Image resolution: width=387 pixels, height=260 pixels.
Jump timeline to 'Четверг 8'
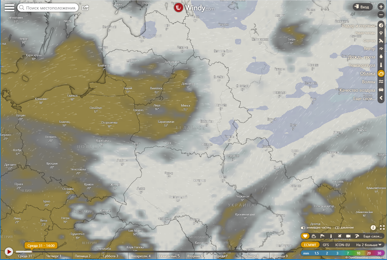(x=251, y=256)
